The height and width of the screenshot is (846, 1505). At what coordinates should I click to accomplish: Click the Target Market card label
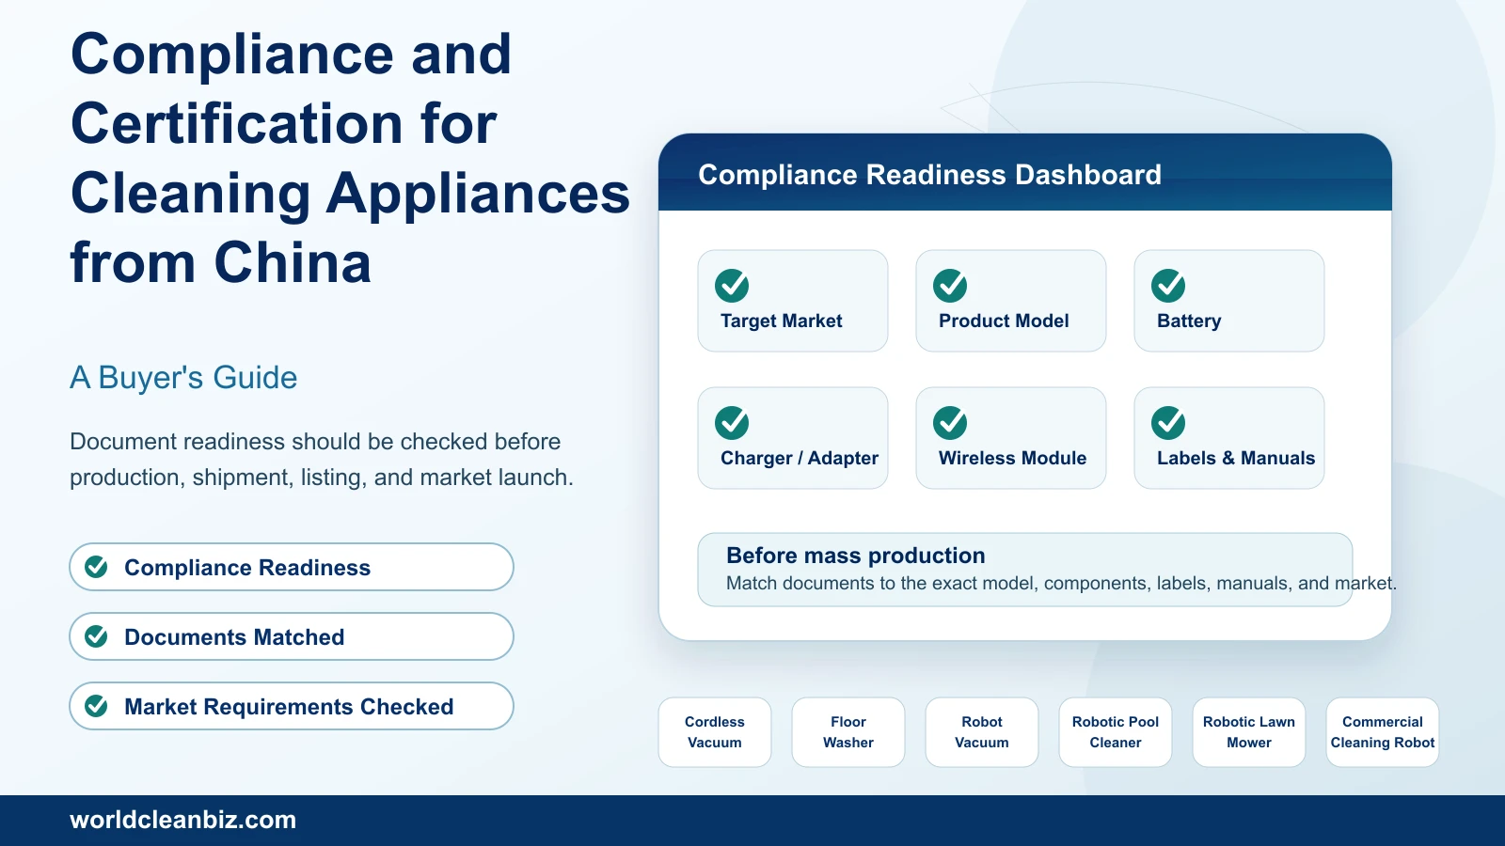(x=782, y=321)
